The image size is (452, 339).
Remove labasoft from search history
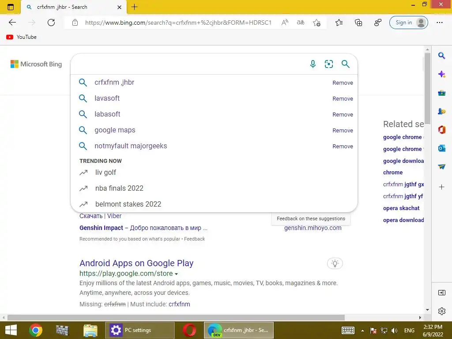click(343, 114)
